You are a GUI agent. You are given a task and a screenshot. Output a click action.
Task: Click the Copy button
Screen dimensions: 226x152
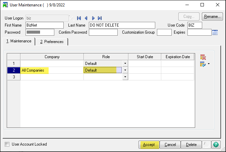click(189, 16)
